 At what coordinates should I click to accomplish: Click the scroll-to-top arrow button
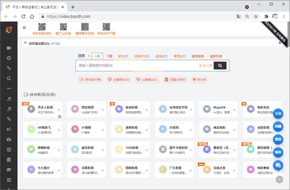tap(279, 179)
